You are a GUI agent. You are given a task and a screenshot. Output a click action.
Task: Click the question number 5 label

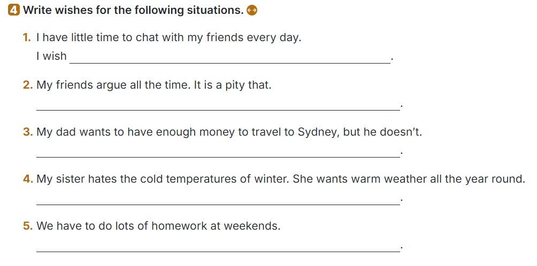point(28,226)
